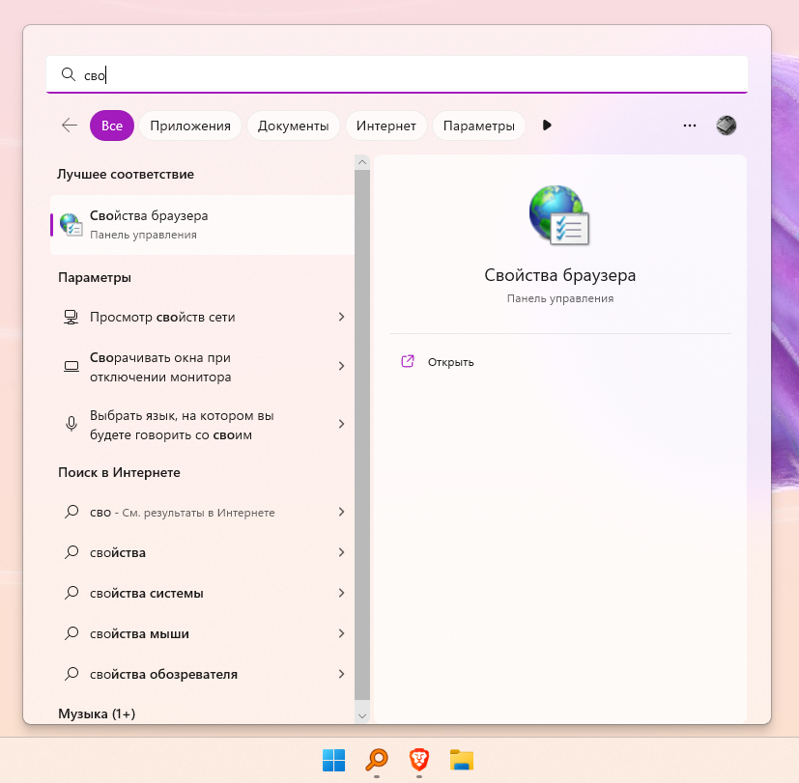Select web suggestion 'свойства системы'
This screenshot has width=799, height=783.
[202, 593]
